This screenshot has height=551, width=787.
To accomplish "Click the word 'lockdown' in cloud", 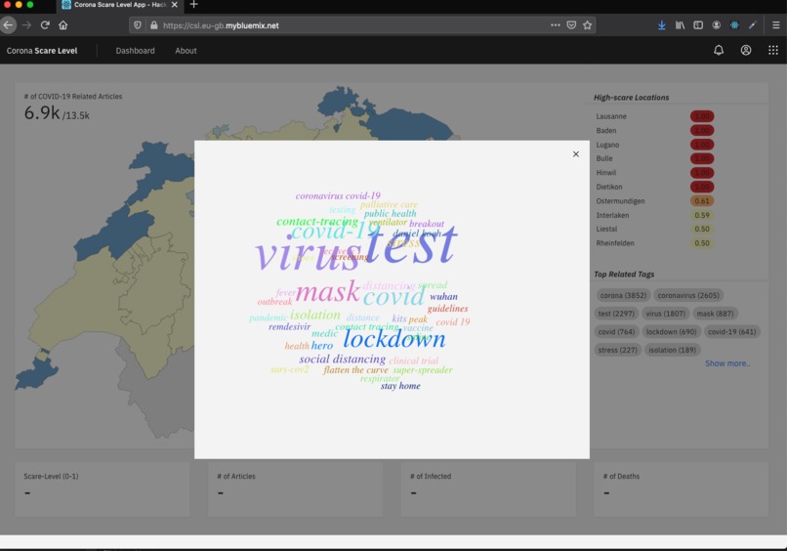I will [x=394, y=339].
